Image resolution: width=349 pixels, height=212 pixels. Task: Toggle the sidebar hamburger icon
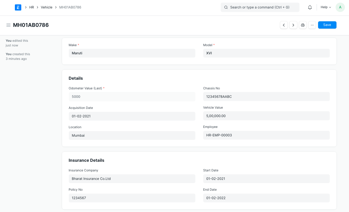pos(8,25)
